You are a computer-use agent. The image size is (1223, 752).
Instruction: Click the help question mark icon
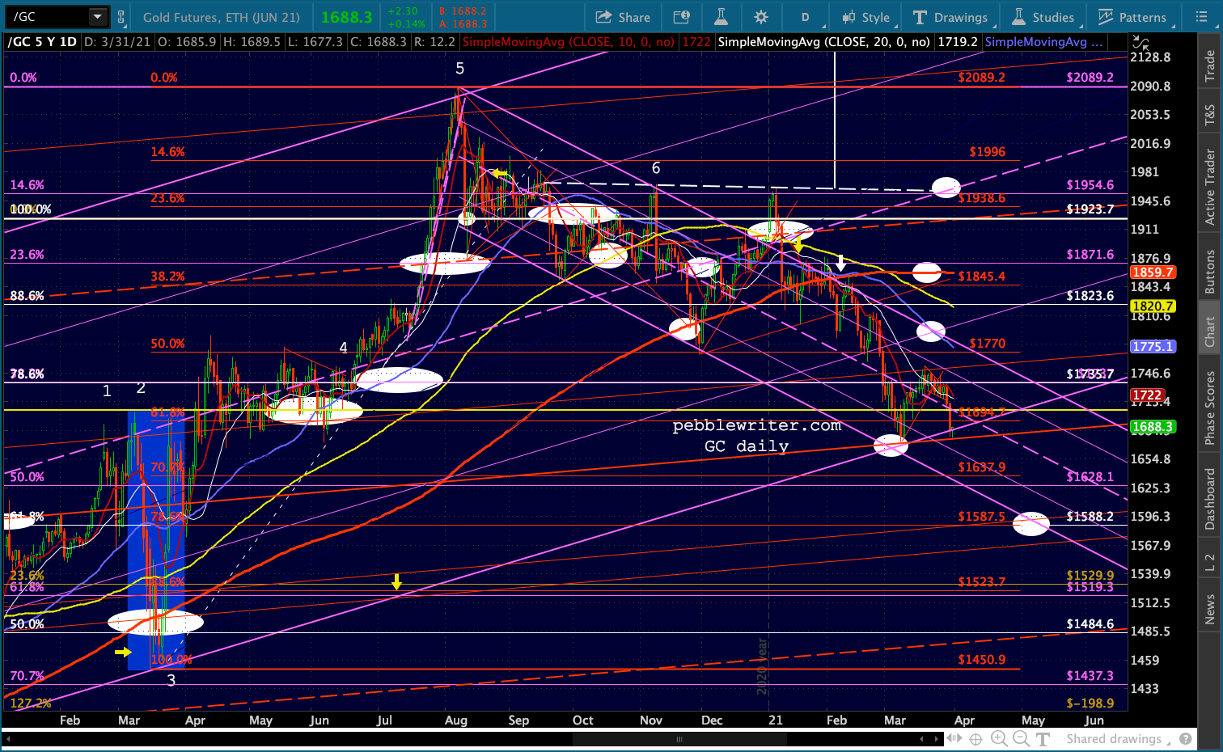[1186, 738]
